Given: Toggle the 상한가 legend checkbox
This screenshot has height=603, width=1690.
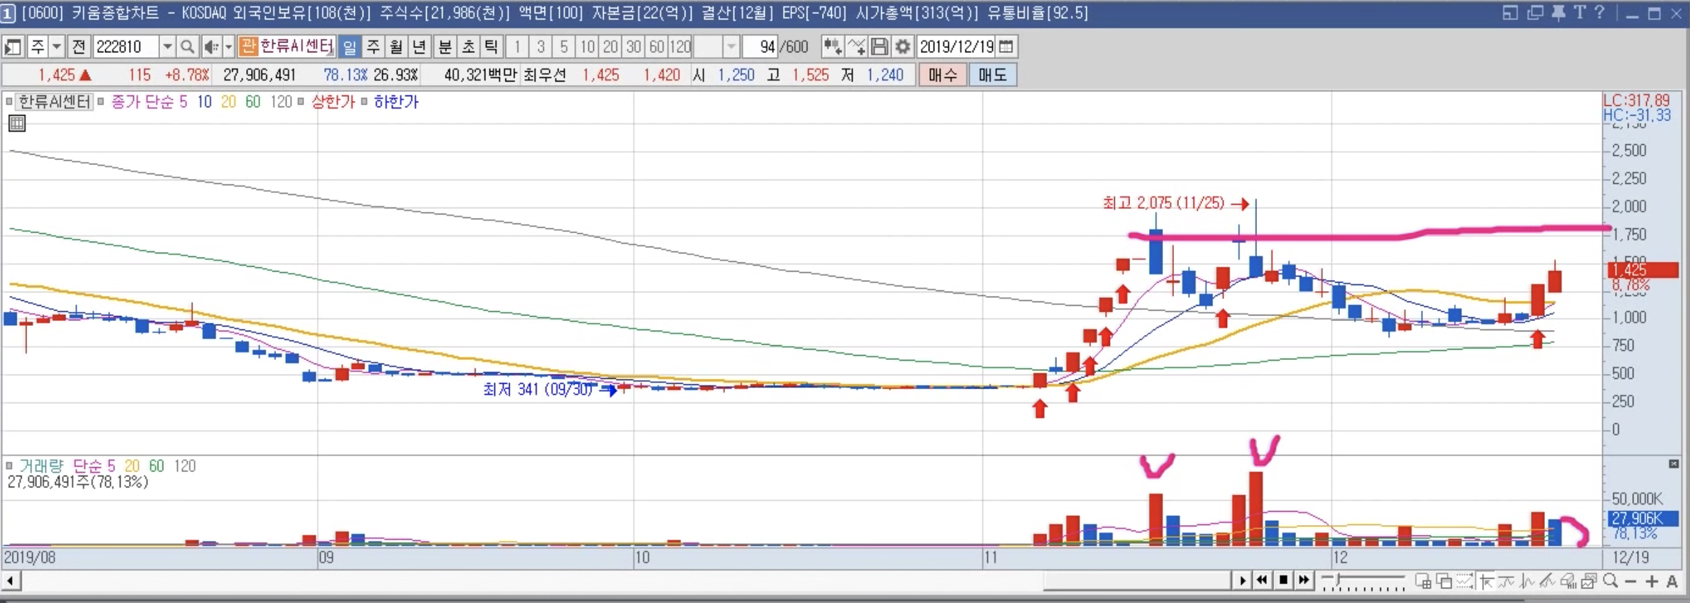Looking at the screenshot, I should [x=300, y=102].
